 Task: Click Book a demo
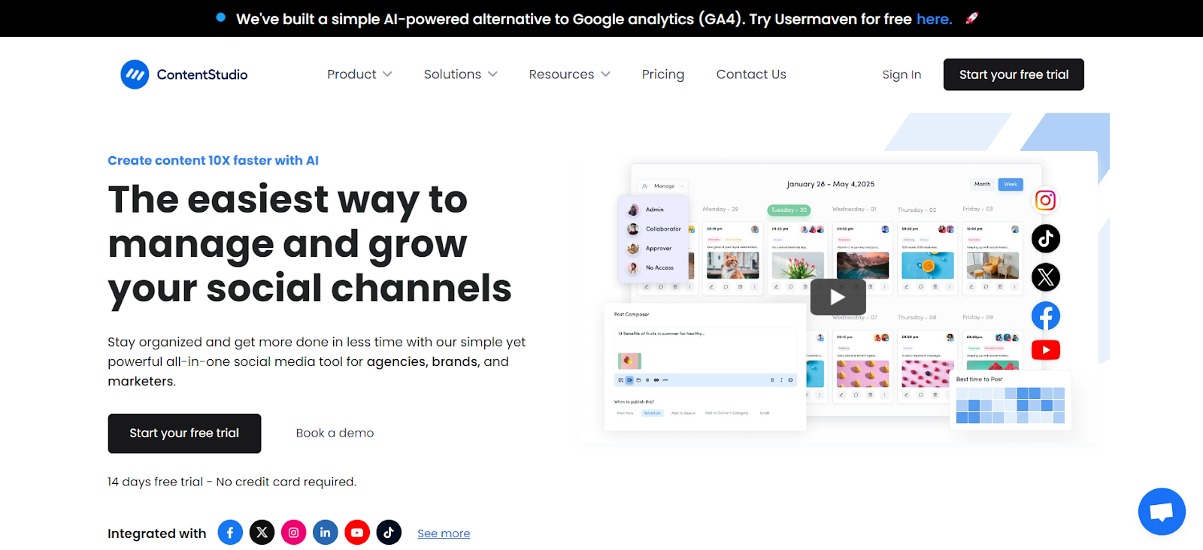[335, 434]
